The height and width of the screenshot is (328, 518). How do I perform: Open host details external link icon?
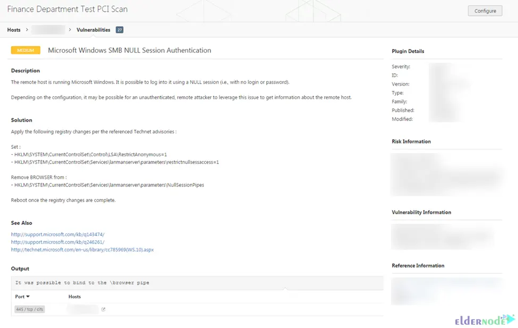tap(104, 309)
